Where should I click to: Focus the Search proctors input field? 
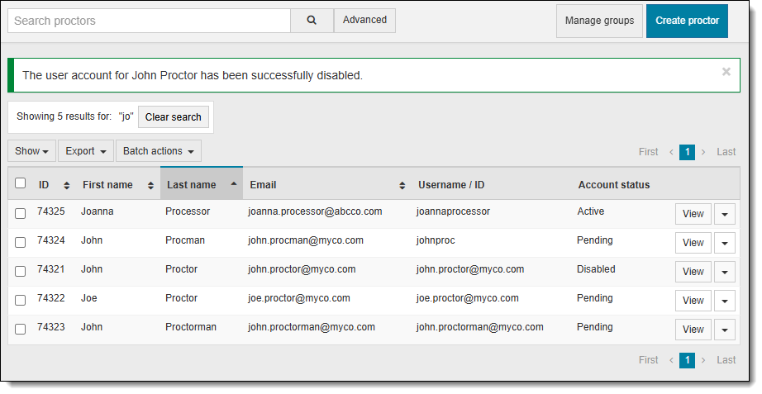149,21
